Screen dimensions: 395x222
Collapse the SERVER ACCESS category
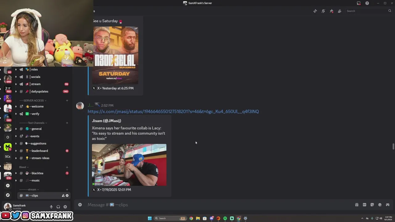pyautogui.click(x=33, y=101)
